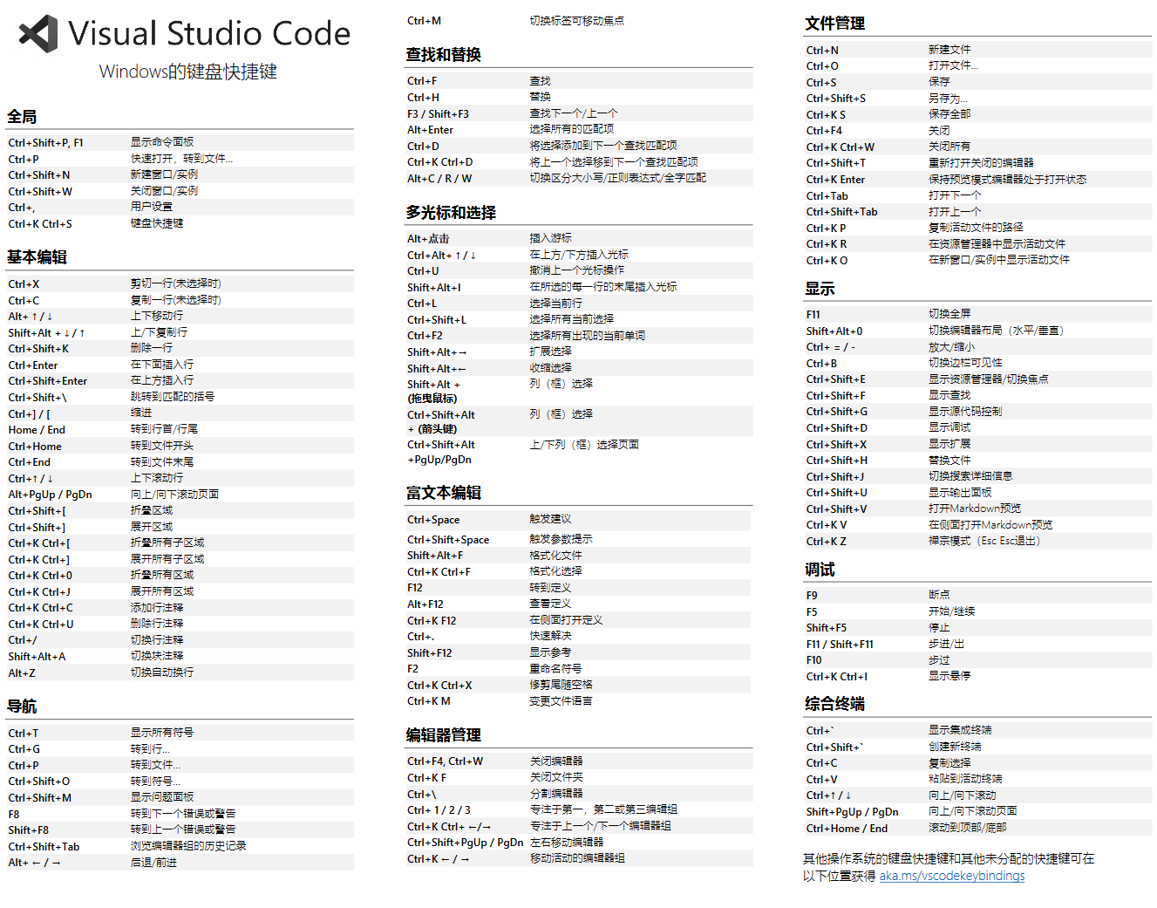Screen dimensions: 1157x908
Task: Open the aka.ms/vscodekeybindings link
Action: [x=951, y=876]
